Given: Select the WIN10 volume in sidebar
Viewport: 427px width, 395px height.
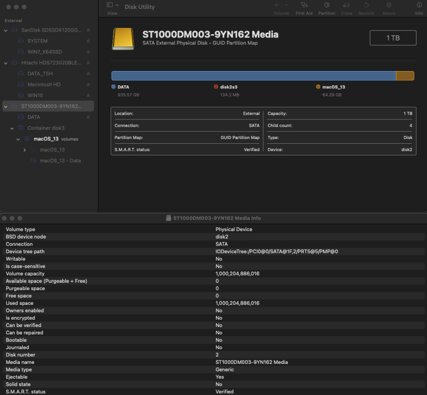Looking at the screenshot, I should [x=48, y=95].
